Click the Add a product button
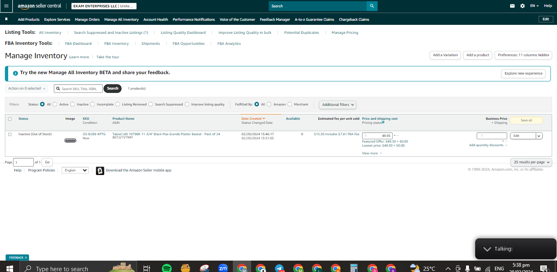The width and height of the screenshot is (557, 272). pyautogui.click(x=478, y=55)
